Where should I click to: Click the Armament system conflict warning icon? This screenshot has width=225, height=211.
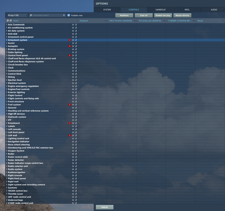[70, 40]
